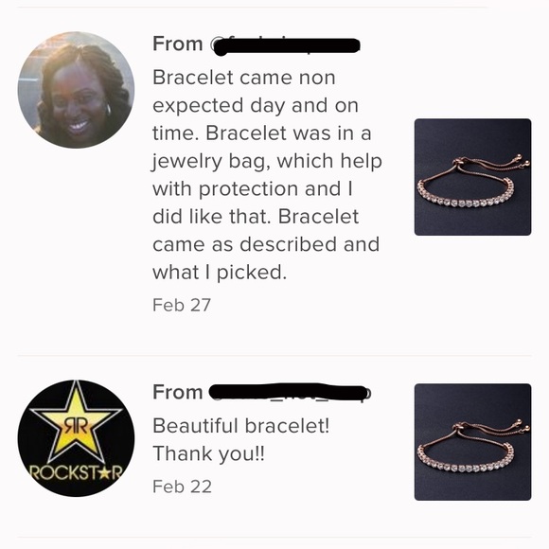Viewport: 549px width, 549px height.
Task: Tap the 'Bracelet came non' opening line
Action: coord(244,78)
